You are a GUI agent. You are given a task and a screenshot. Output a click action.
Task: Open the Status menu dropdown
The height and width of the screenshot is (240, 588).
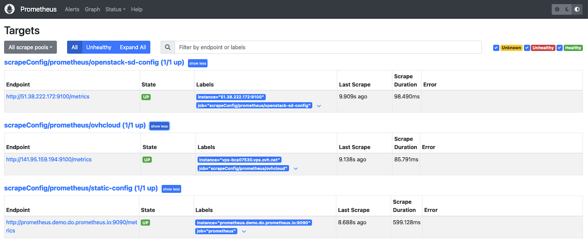pos(115,9)
